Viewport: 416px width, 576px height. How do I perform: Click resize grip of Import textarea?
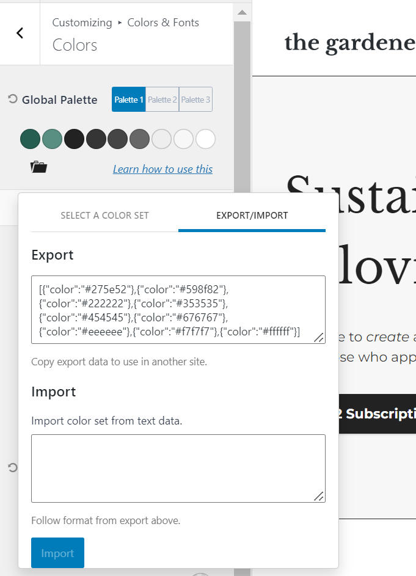319,496
